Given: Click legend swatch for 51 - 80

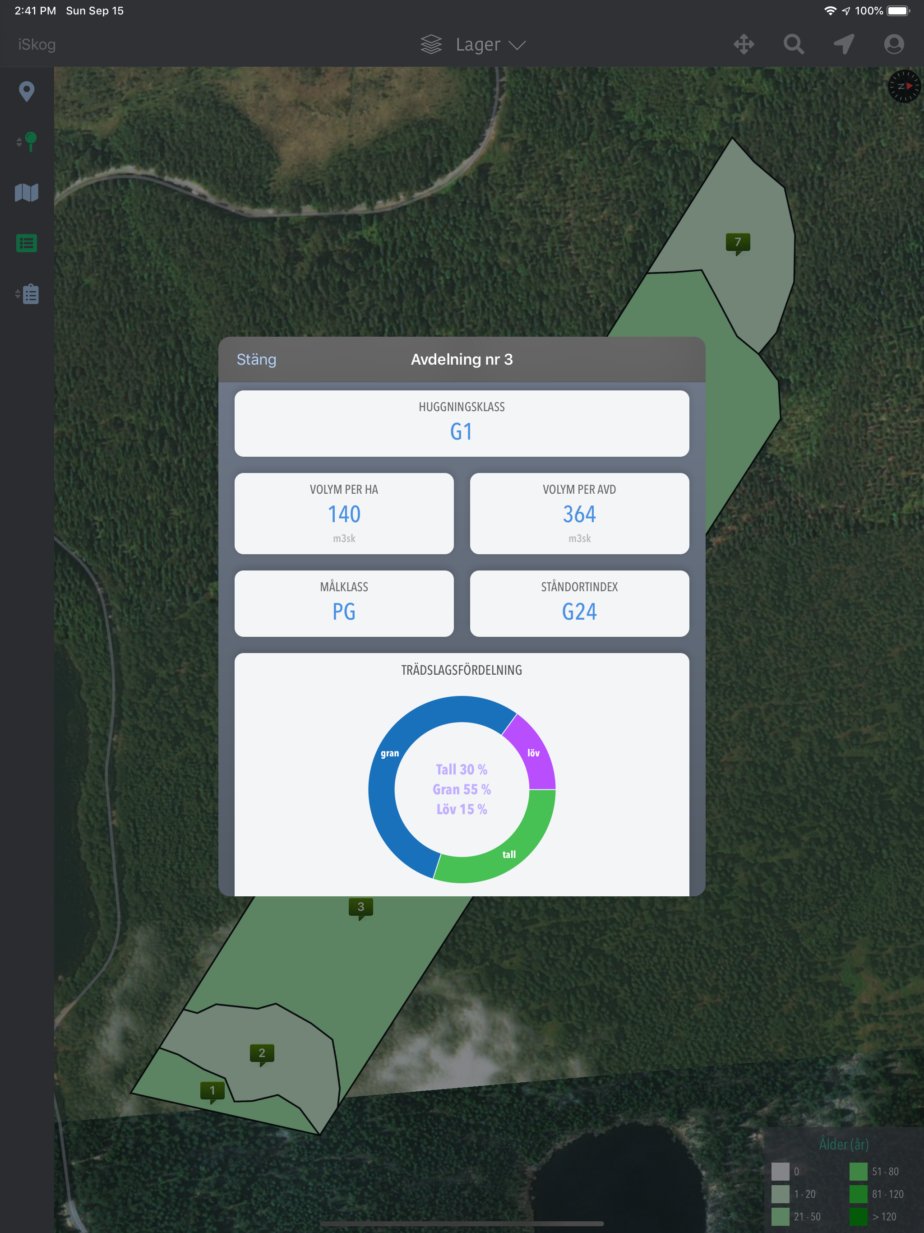Looking at the screenshot, I should [858, 1172].
